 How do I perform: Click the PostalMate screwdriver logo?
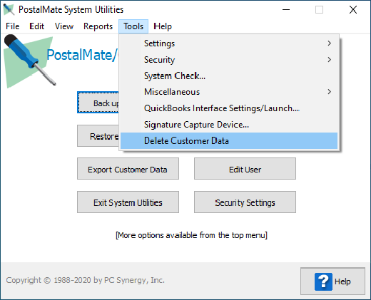[x=30, y=61]
